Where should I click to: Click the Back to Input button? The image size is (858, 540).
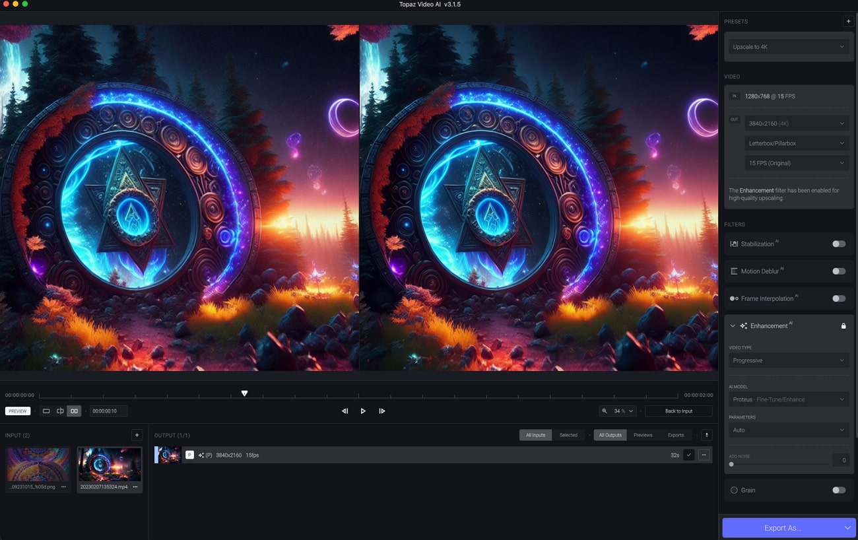678,411
